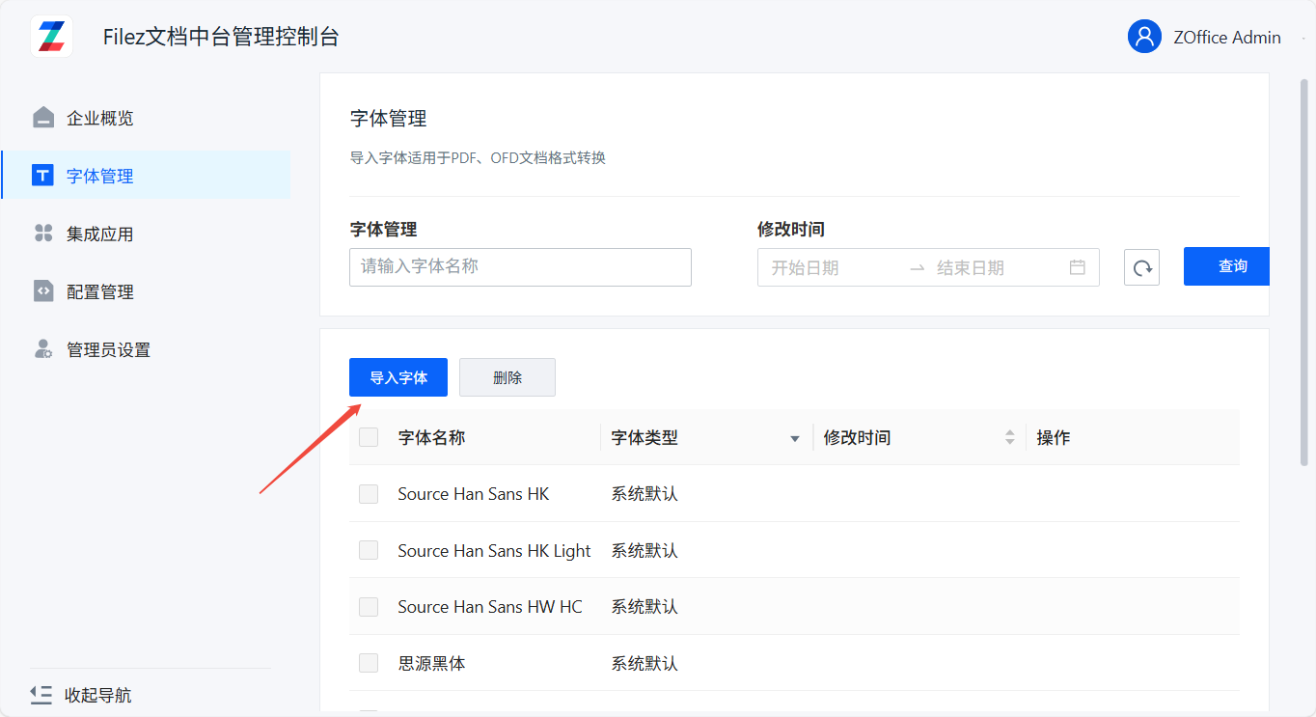
Task: Click the Filez logo icon
Action: pos(51,37)
